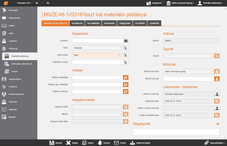Select Elektronikus állományok submenu item

pyautogui.click(x=20, y=64)
